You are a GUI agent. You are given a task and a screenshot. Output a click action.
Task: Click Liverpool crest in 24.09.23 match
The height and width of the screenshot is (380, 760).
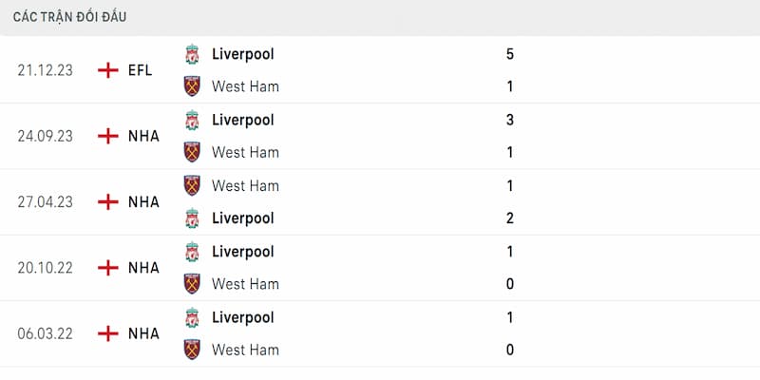click(x=193, y=120)
